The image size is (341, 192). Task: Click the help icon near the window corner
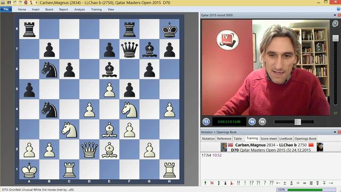click(339, 10)
